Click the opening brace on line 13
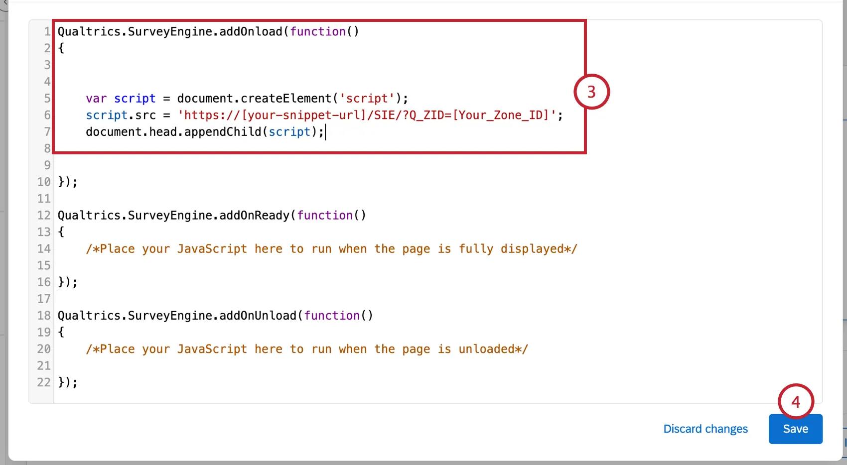The width and height of the screenshot is (847, 465). click(x=61, y=232)
